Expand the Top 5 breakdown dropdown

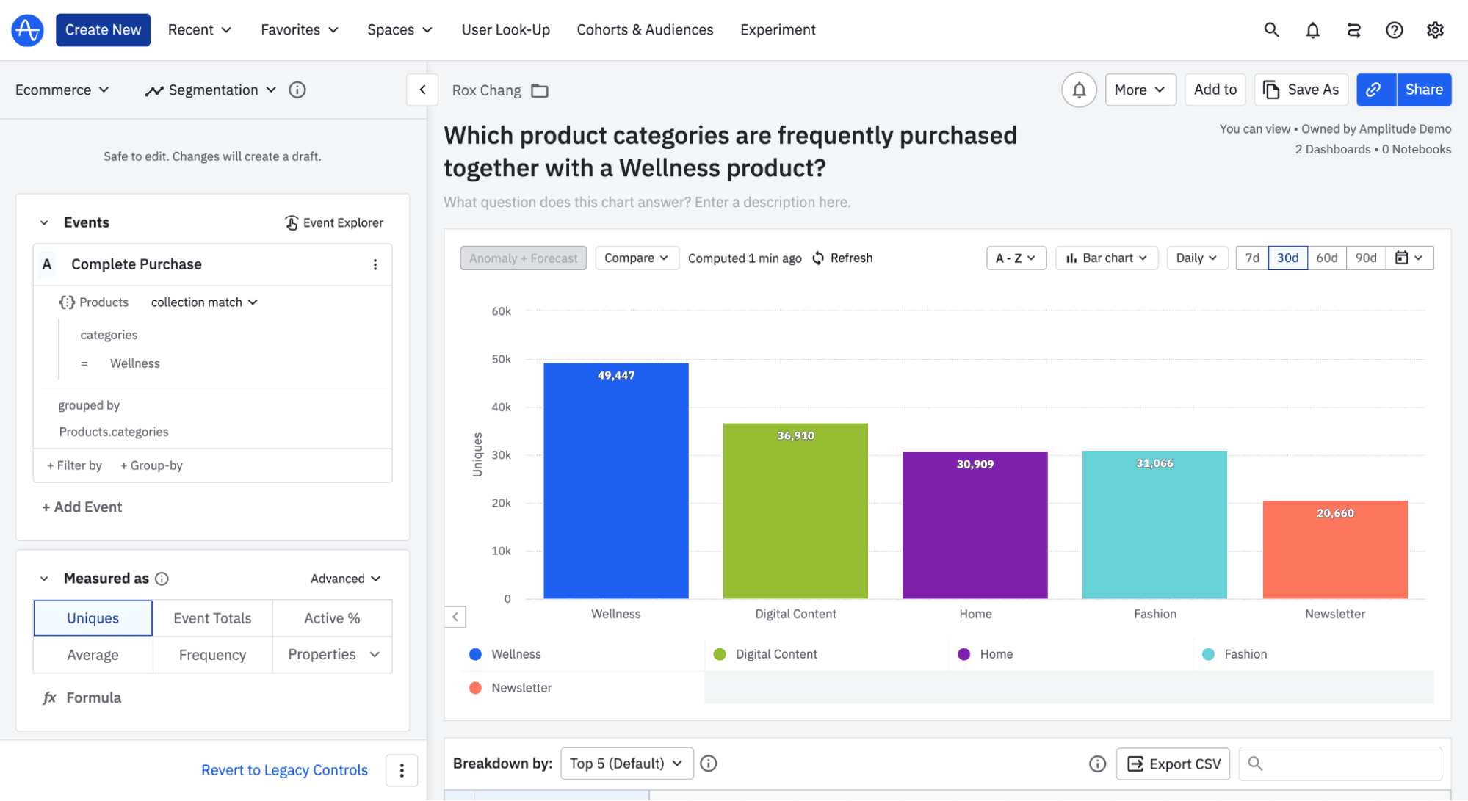tap(626, 763)
